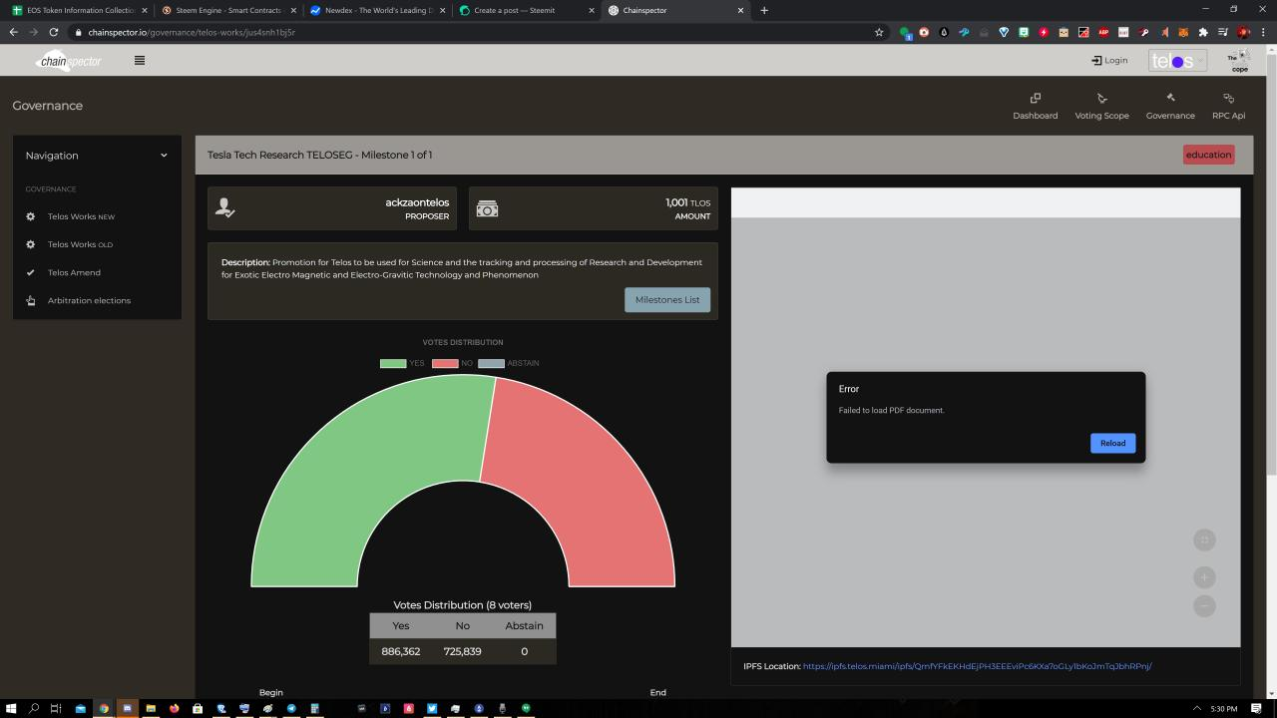Open the hamburger menu next to Chainspector logo
Viewport: 1277px width, 718px height.
tap(140, 60)
